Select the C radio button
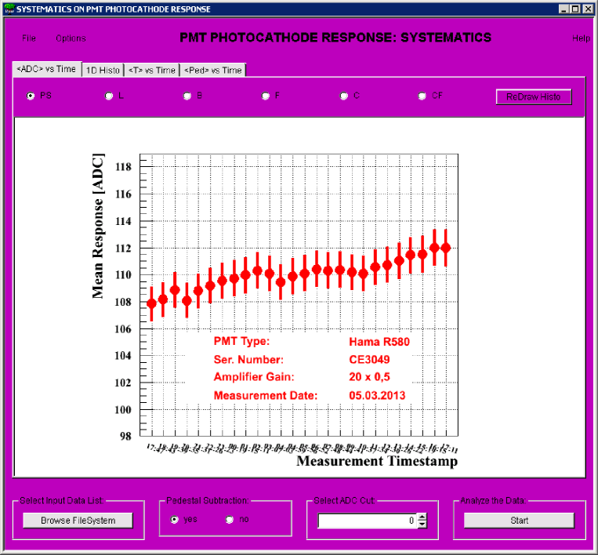598x555 pixels. [343, 96]
